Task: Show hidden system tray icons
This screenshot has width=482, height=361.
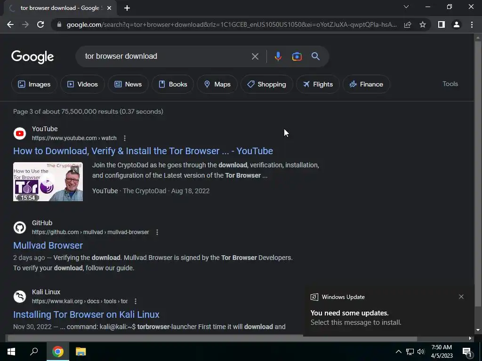Action: pyautogui.click(x=398, y=352)
